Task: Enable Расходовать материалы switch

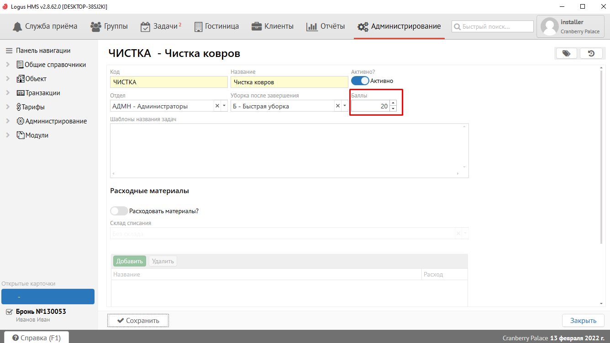Action: [x=119, y=211]
